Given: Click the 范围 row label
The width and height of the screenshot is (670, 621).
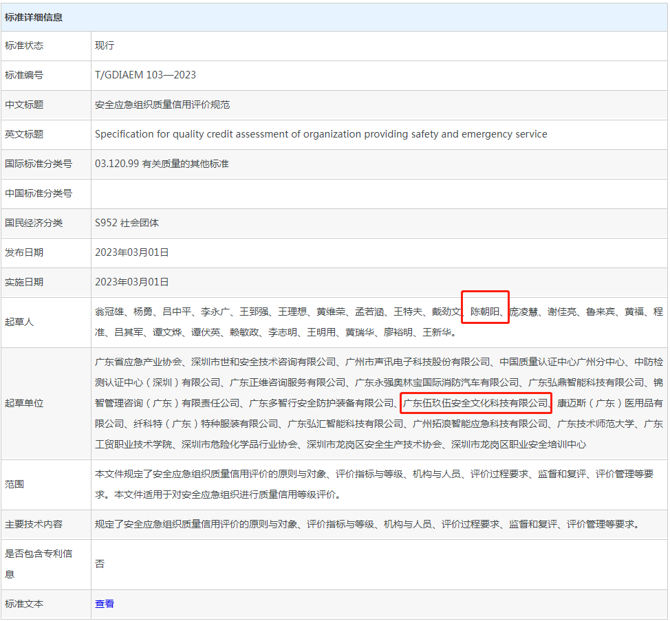Looking at the screenshot, I should pos(14,484).
